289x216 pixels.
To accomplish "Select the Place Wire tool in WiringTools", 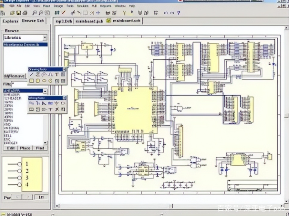I will click(32, 103).
